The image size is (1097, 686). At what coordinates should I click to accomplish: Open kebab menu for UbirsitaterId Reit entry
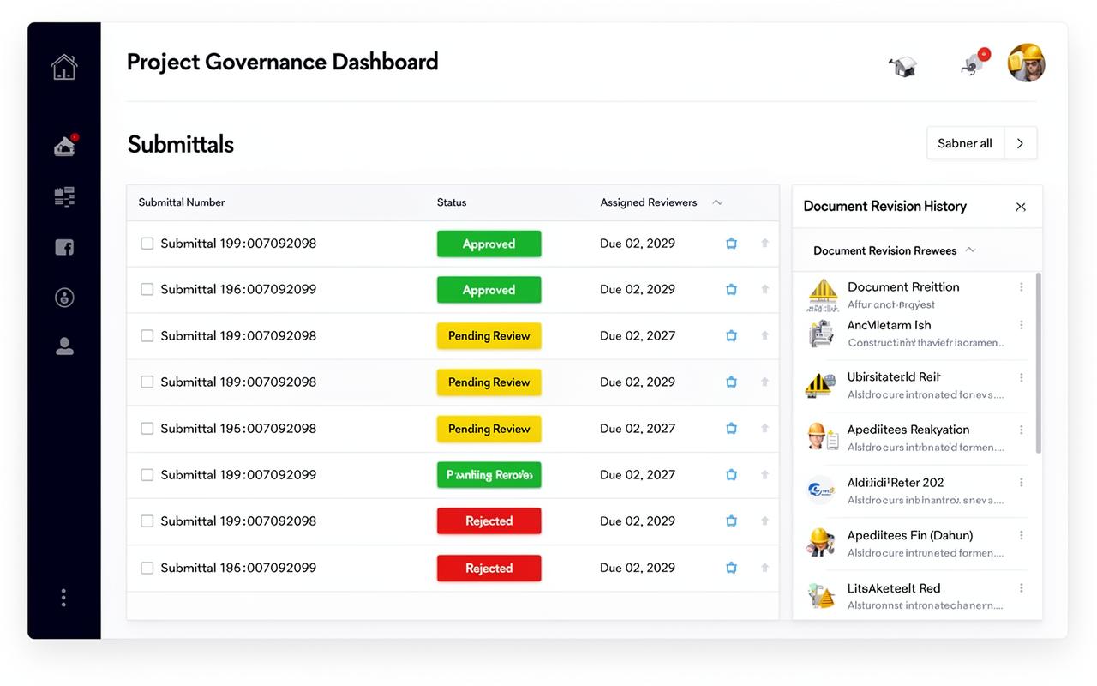click(1022, 377)
